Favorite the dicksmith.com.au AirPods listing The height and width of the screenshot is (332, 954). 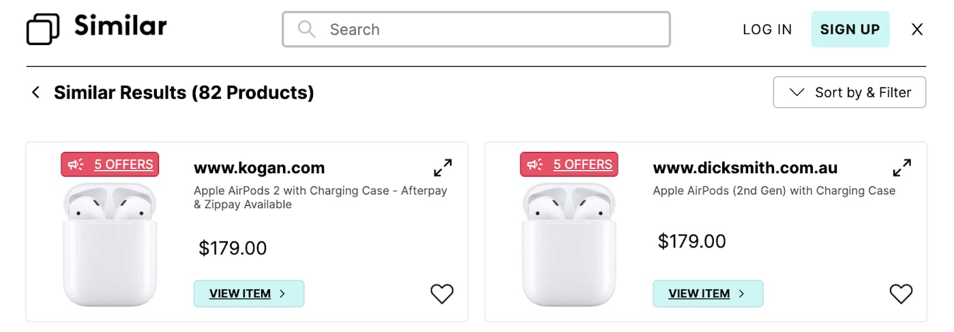pyautogui.click(x=901, y=294)
